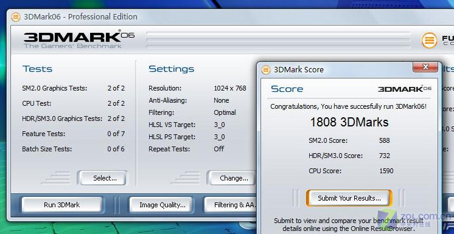Click the HLSL VS Target value 3_0
454x234 pixels.
(220, 125)
